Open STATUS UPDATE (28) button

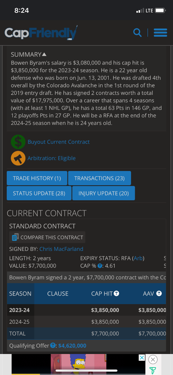point(39,193)
